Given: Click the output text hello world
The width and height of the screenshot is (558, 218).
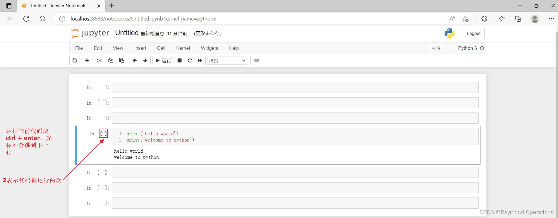Looking at the screenshot, I should 128,151.
